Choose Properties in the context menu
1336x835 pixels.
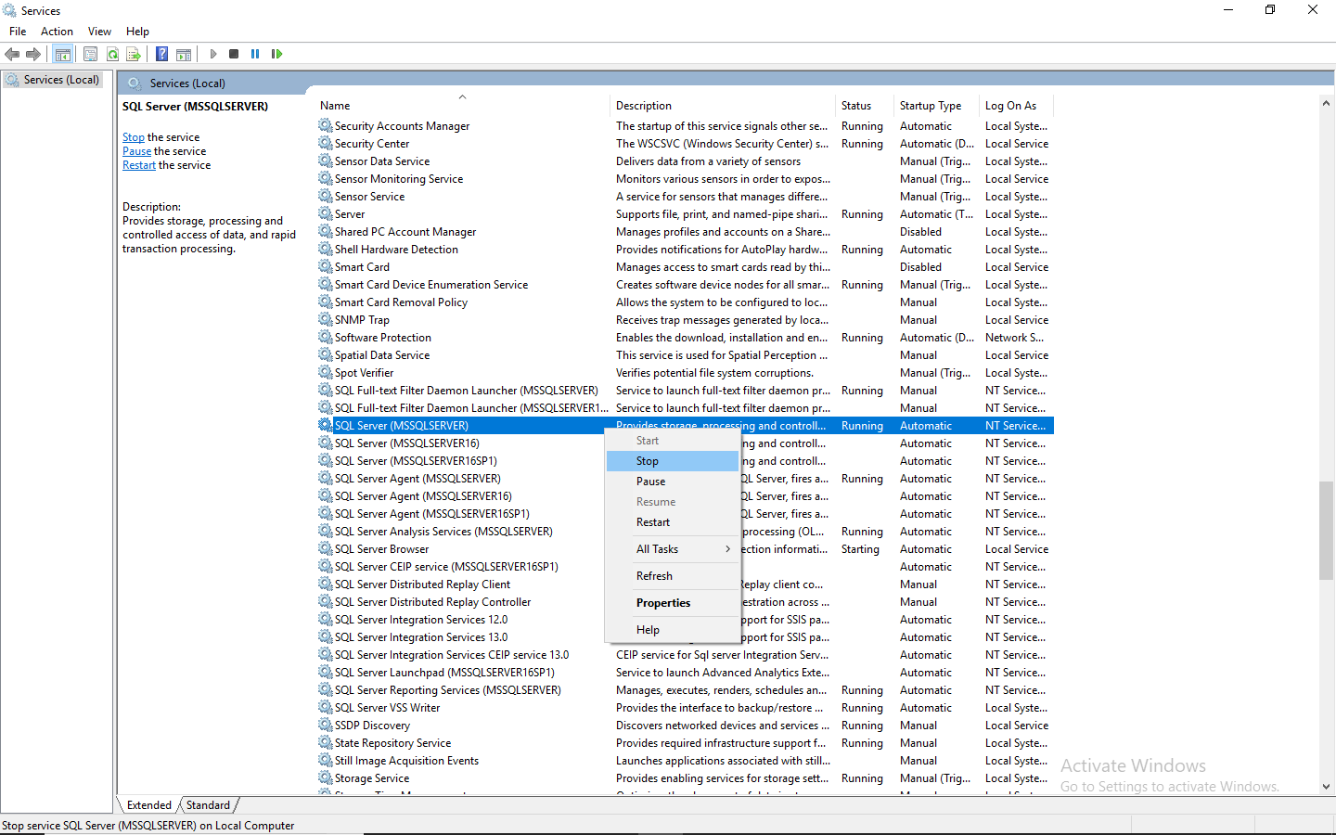pos(673,603)
